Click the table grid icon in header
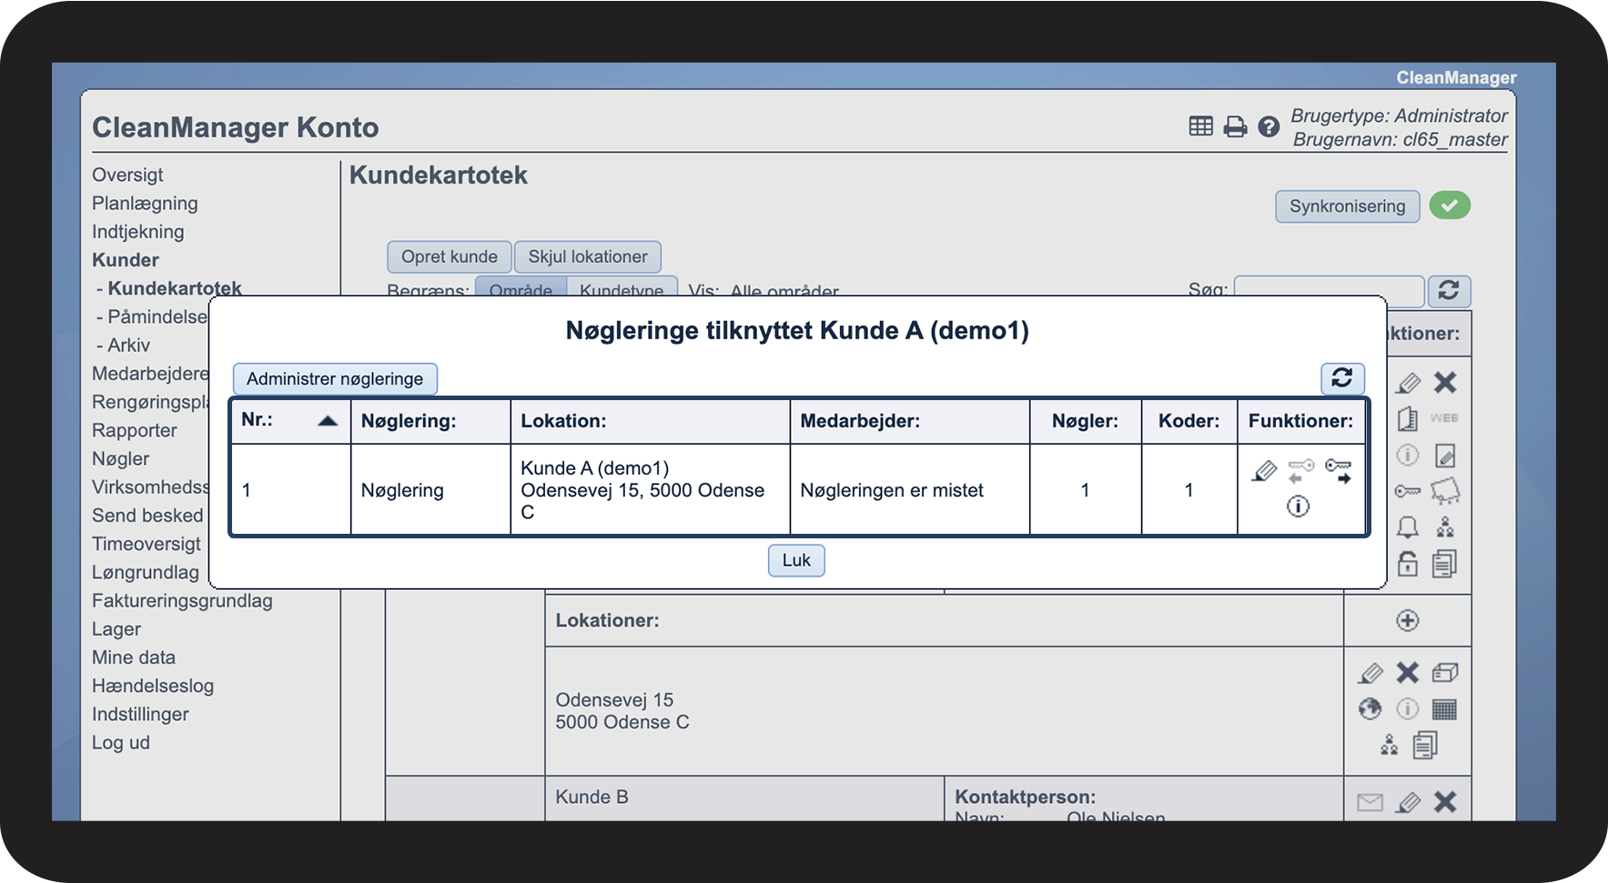This screenshot has width=1608, height=883. pos(1201,127)
